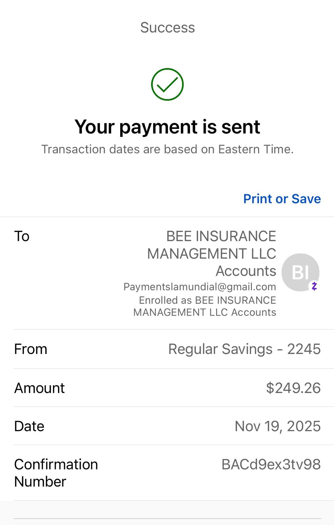Click the Date row label
Viewport: 334px width, 525px height.
point(29,426)
